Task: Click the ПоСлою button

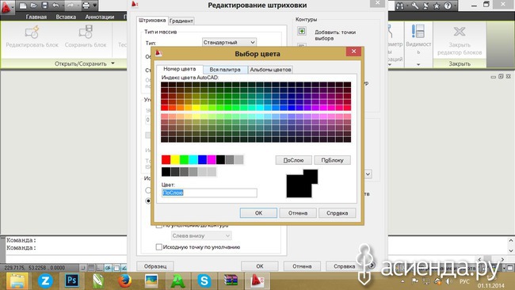Action: 293,160
